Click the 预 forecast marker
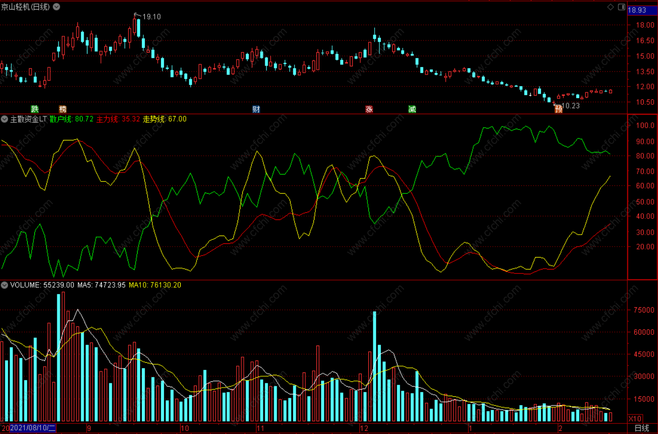This screenshot has width=658, height=434. click(558, 109)
